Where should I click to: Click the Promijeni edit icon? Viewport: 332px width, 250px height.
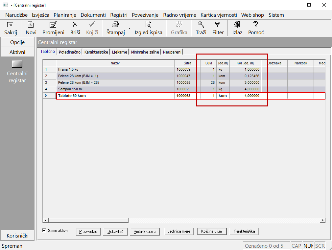pyautogui.click(x=53, y=25)
